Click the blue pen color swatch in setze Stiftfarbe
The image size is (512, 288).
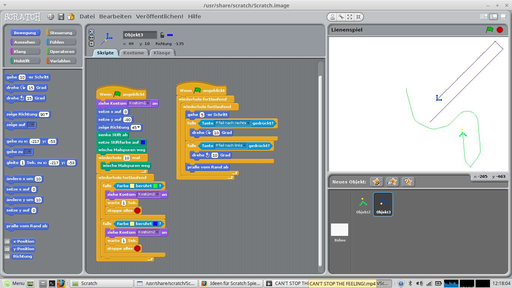click(x=143, y=142)
